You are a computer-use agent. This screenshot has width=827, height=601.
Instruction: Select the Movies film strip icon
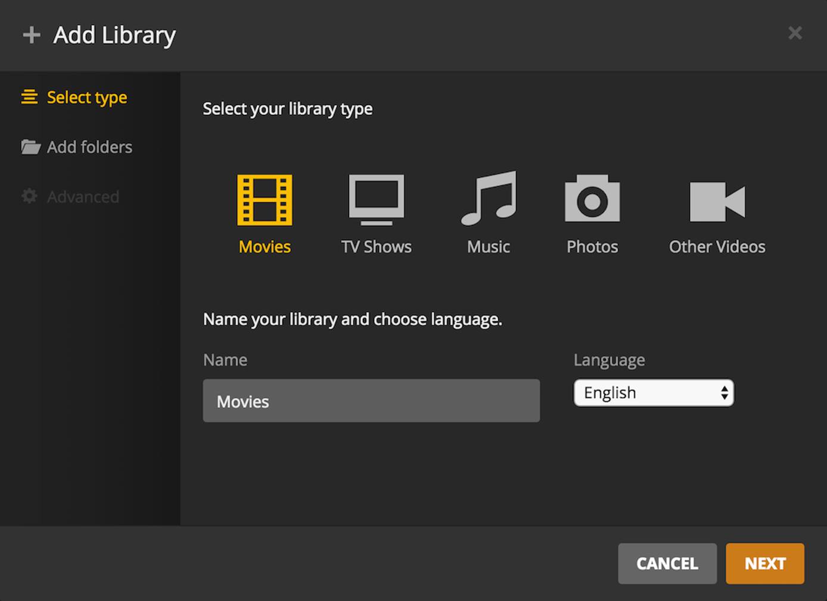click(265, 199)
